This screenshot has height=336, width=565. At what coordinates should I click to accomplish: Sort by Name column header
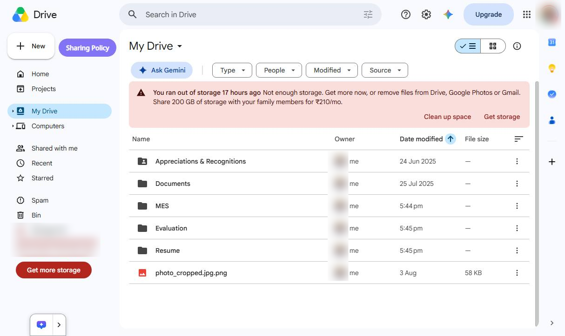click(x=141, y=139)
